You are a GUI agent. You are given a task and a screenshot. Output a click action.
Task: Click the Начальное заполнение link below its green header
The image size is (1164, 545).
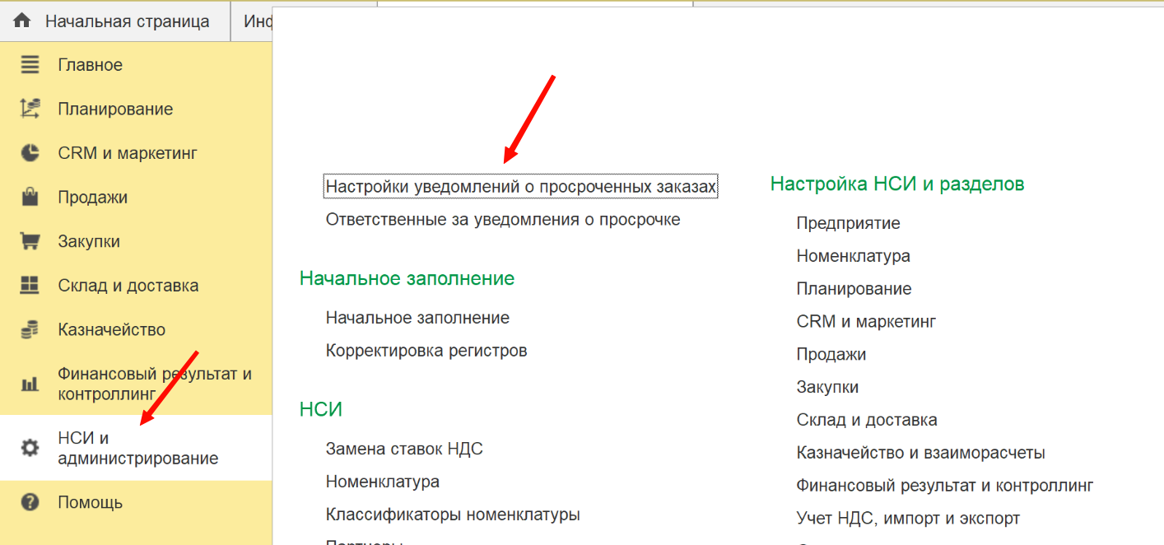(417, 318)
